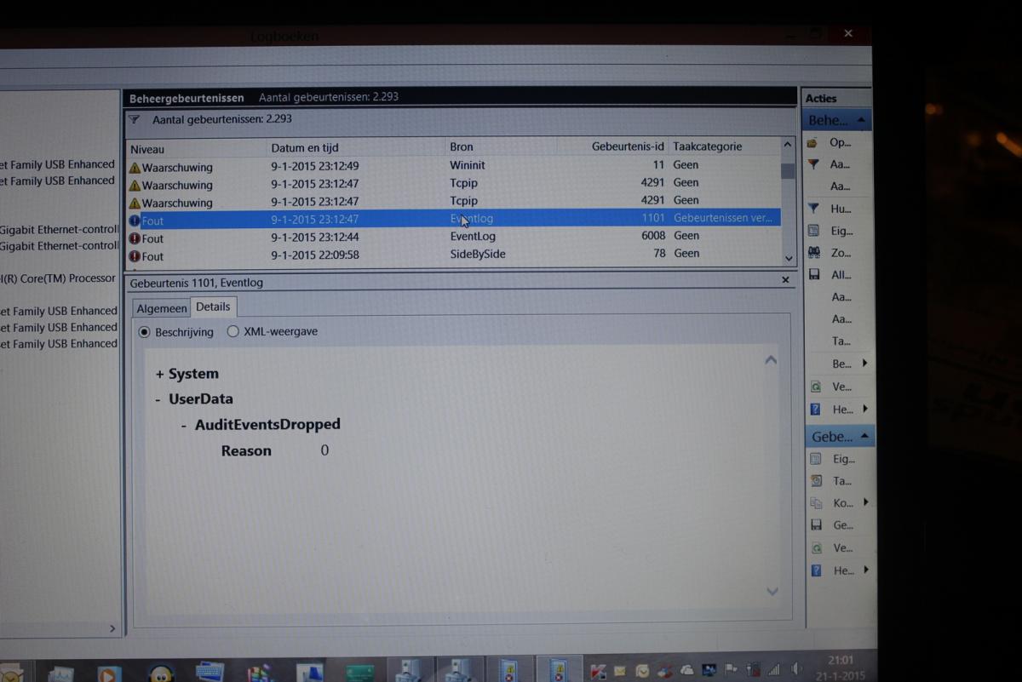Select the XML-weergave radio button

[233, 332]
